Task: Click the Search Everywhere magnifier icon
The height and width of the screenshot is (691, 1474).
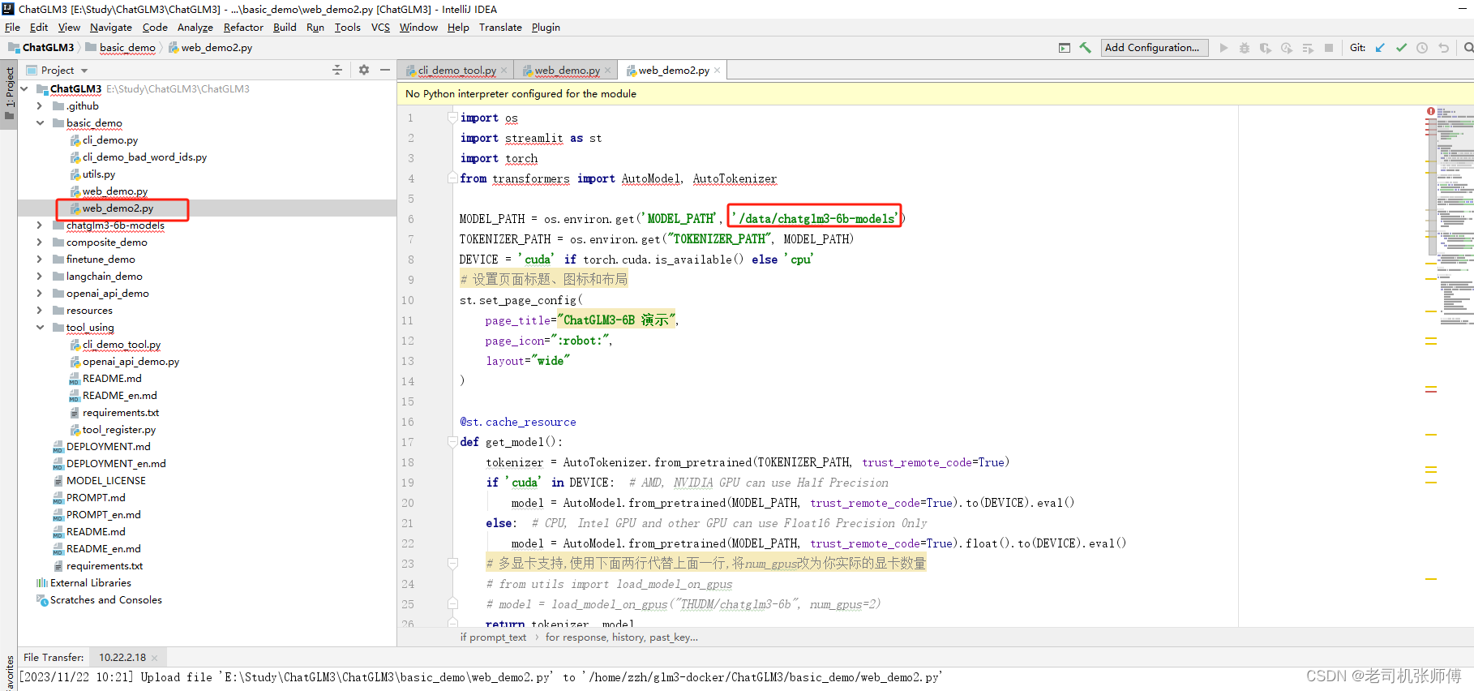Action: click(1468, 48)
